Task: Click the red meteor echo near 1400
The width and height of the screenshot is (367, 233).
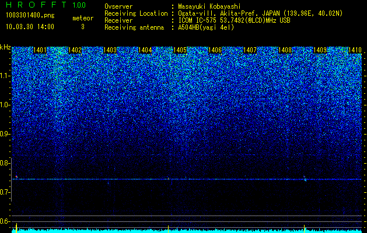Action: 16,176
